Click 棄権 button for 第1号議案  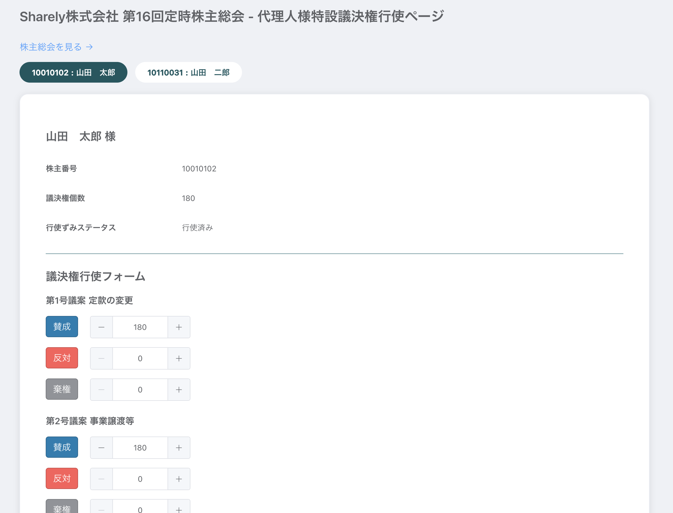tap(62, 389)
